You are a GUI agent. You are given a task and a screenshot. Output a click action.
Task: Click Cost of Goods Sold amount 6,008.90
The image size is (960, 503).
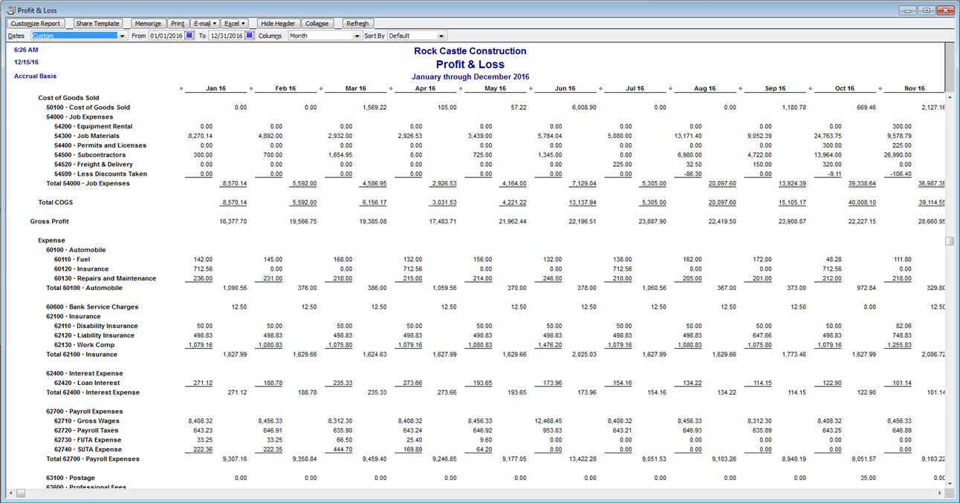584,108
